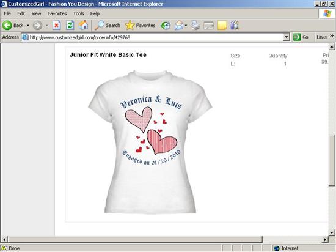Open the Forward history dropdown arrow
This screenshot has width=336, height=252.
[46, 26]
